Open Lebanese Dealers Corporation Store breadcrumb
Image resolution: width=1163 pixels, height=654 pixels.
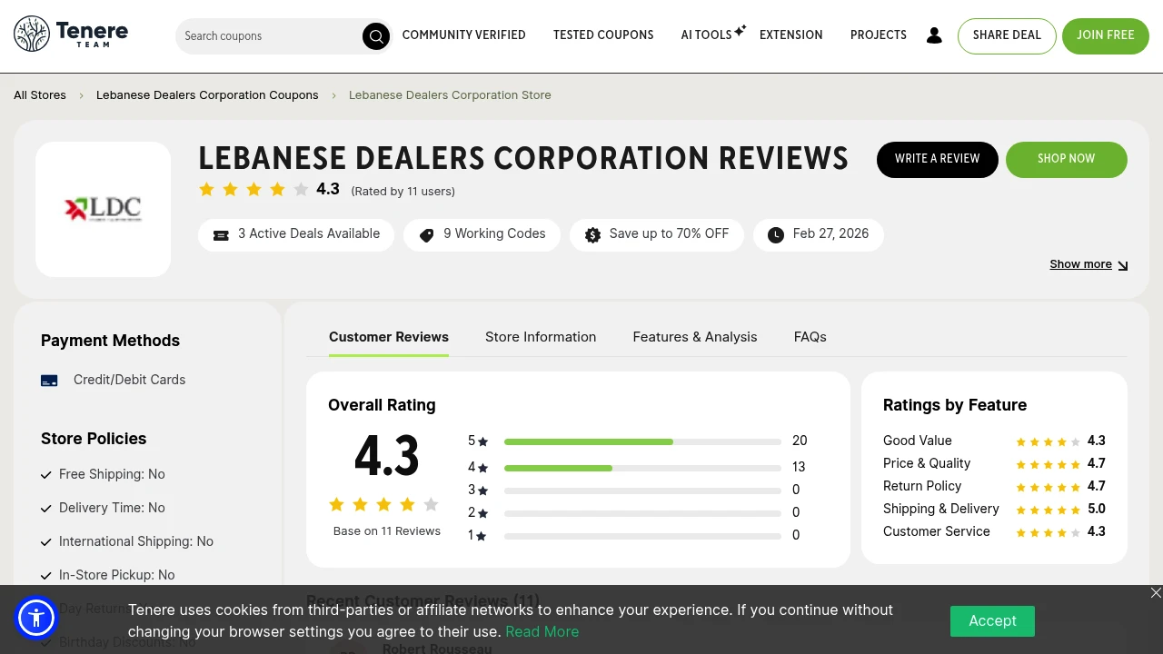click(450, 95)
